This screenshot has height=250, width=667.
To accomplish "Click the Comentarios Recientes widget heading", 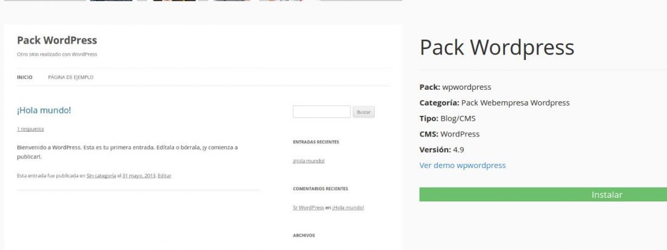I will (x=320, y=189).
